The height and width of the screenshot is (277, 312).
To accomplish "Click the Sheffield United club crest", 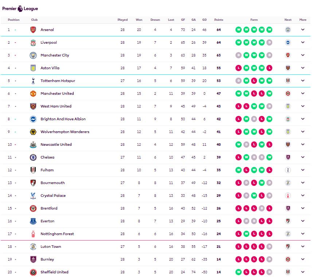I will [33, 272].
